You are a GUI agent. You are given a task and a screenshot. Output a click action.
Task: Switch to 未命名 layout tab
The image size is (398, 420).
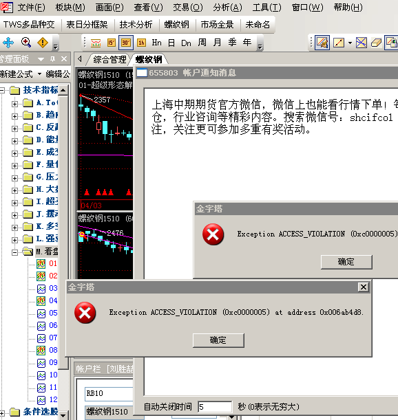pos(258,25)
